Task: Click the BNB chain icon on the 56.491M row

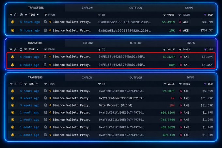Action: pos(13,22)
